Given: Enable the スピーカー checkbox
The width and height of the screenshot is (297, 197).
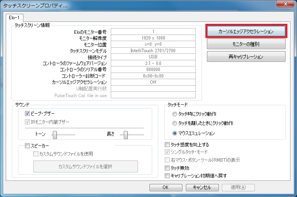Looking at the screenshot, I should [28, 146].
